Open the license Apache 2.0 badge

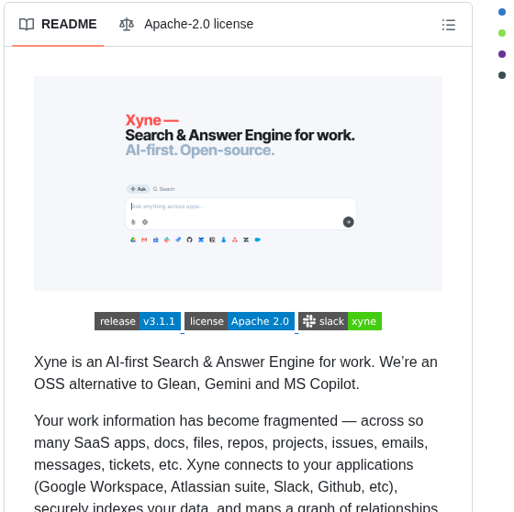(x=240, y=321)
